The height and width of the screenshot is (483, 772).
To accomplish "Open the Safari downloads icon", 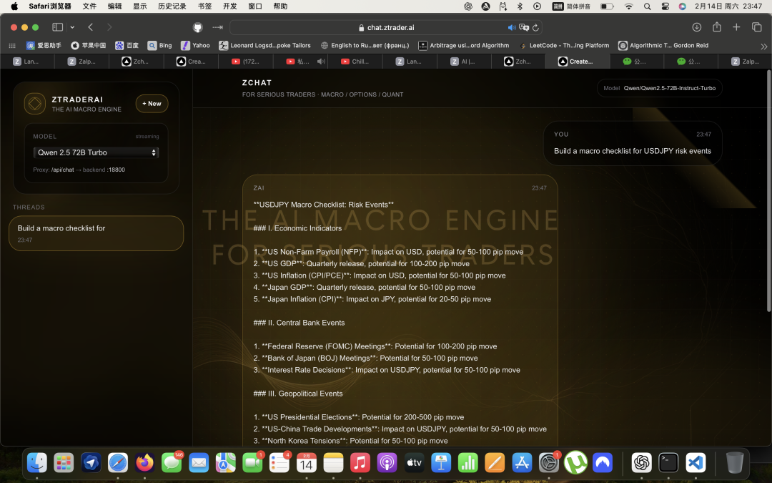I will pyautogui.click(x=697, y=27).
